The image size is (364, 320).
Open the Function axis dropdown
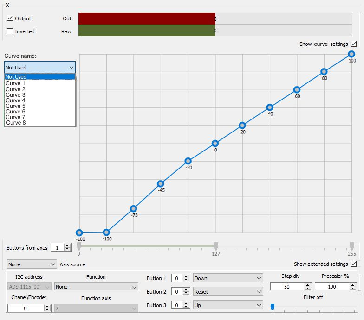click(96, 308)
